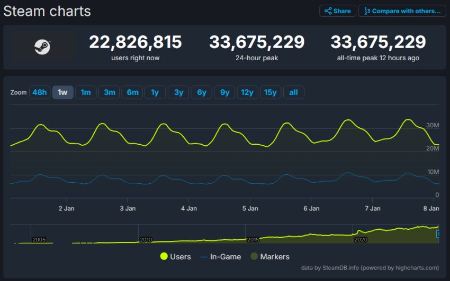
Task: Click the 30M y-axis label
Action: point(433,125)
